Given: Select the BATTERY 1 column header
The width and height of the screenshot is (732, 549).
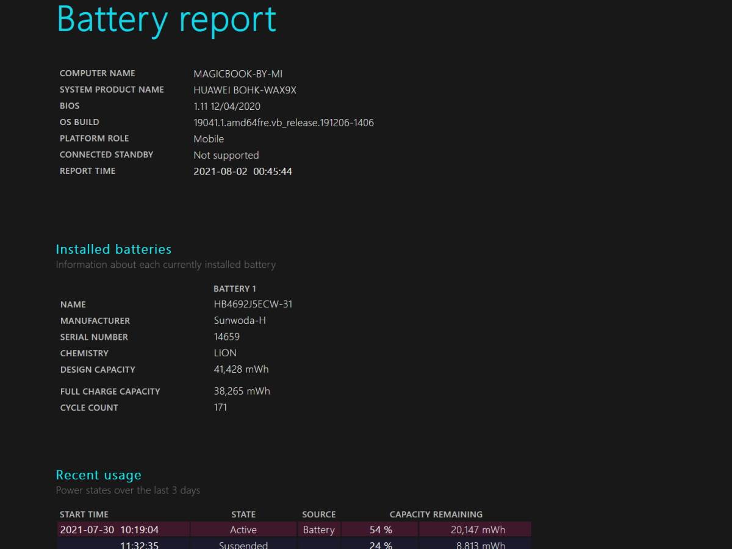Looking at the screenshot, I should 234,289.
